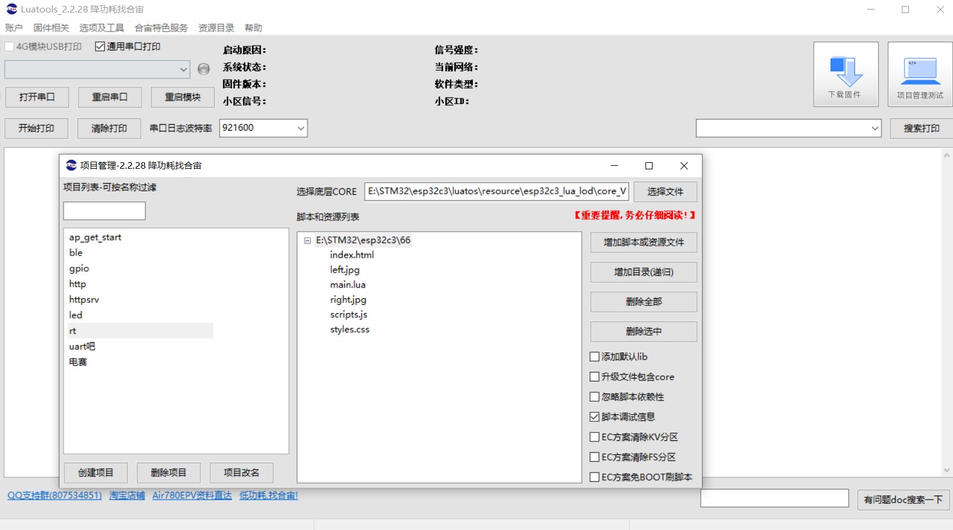Click the gray serial port status indicator
The height and width of the screenshot is (530, 953).
203,70
